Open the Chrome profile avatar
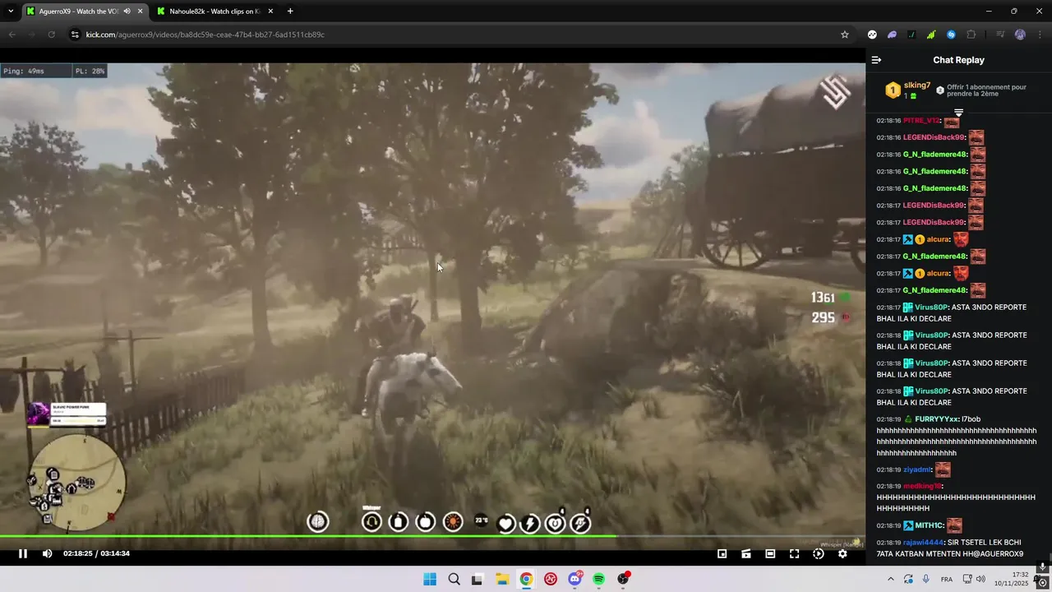Image resolution: width=1052 pixels, height=592 pixels. tap(1020, 35)
